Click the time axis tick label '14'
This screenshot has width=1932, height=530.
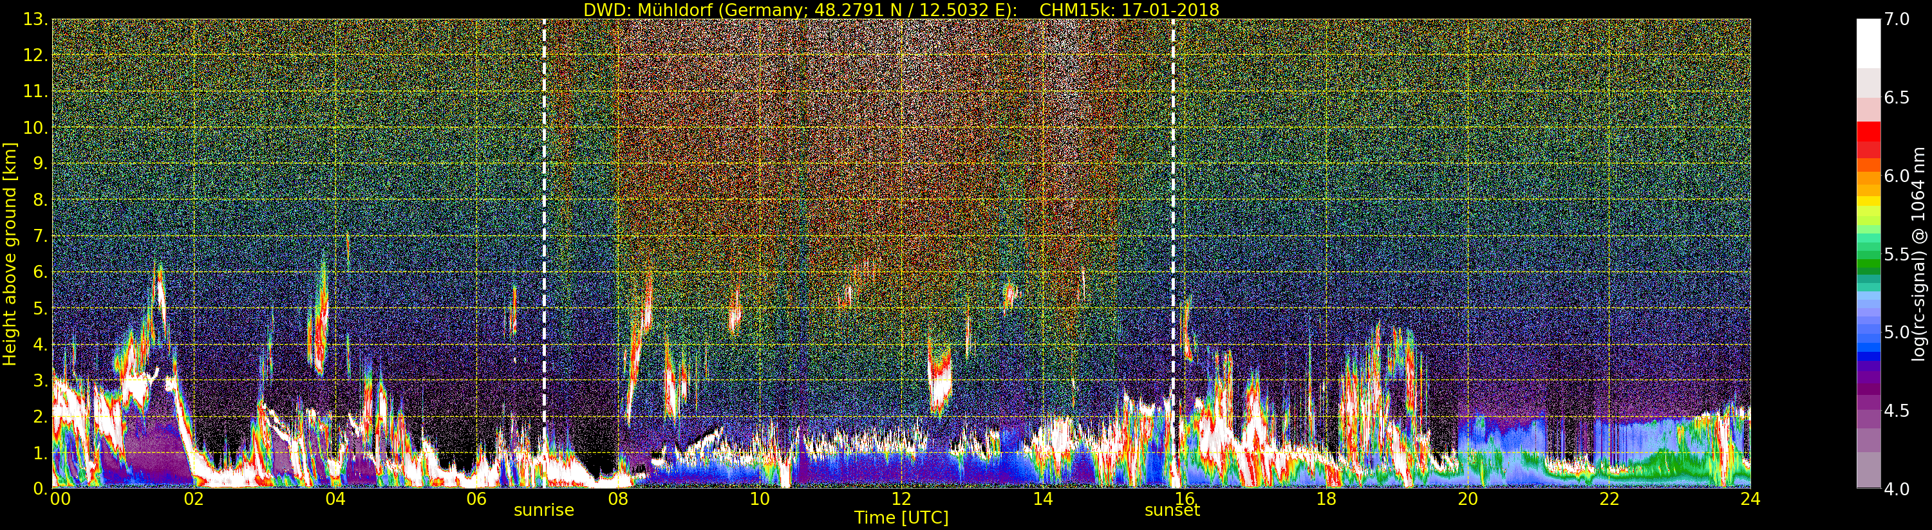(x=1043, y=498)
